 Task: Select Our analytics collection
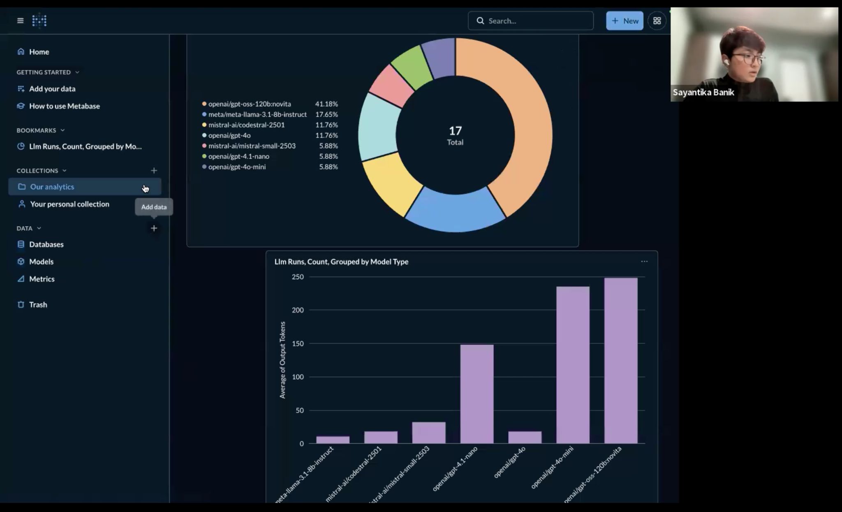(85, 186)
